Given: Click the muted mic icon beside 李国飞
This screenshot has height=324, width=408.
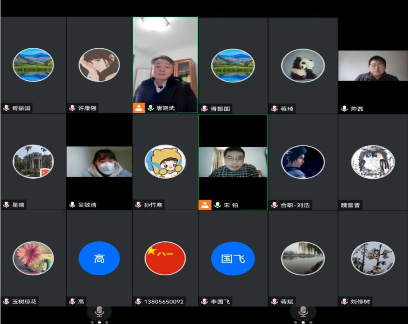Looking at the screenshot, I should point(204,302).
